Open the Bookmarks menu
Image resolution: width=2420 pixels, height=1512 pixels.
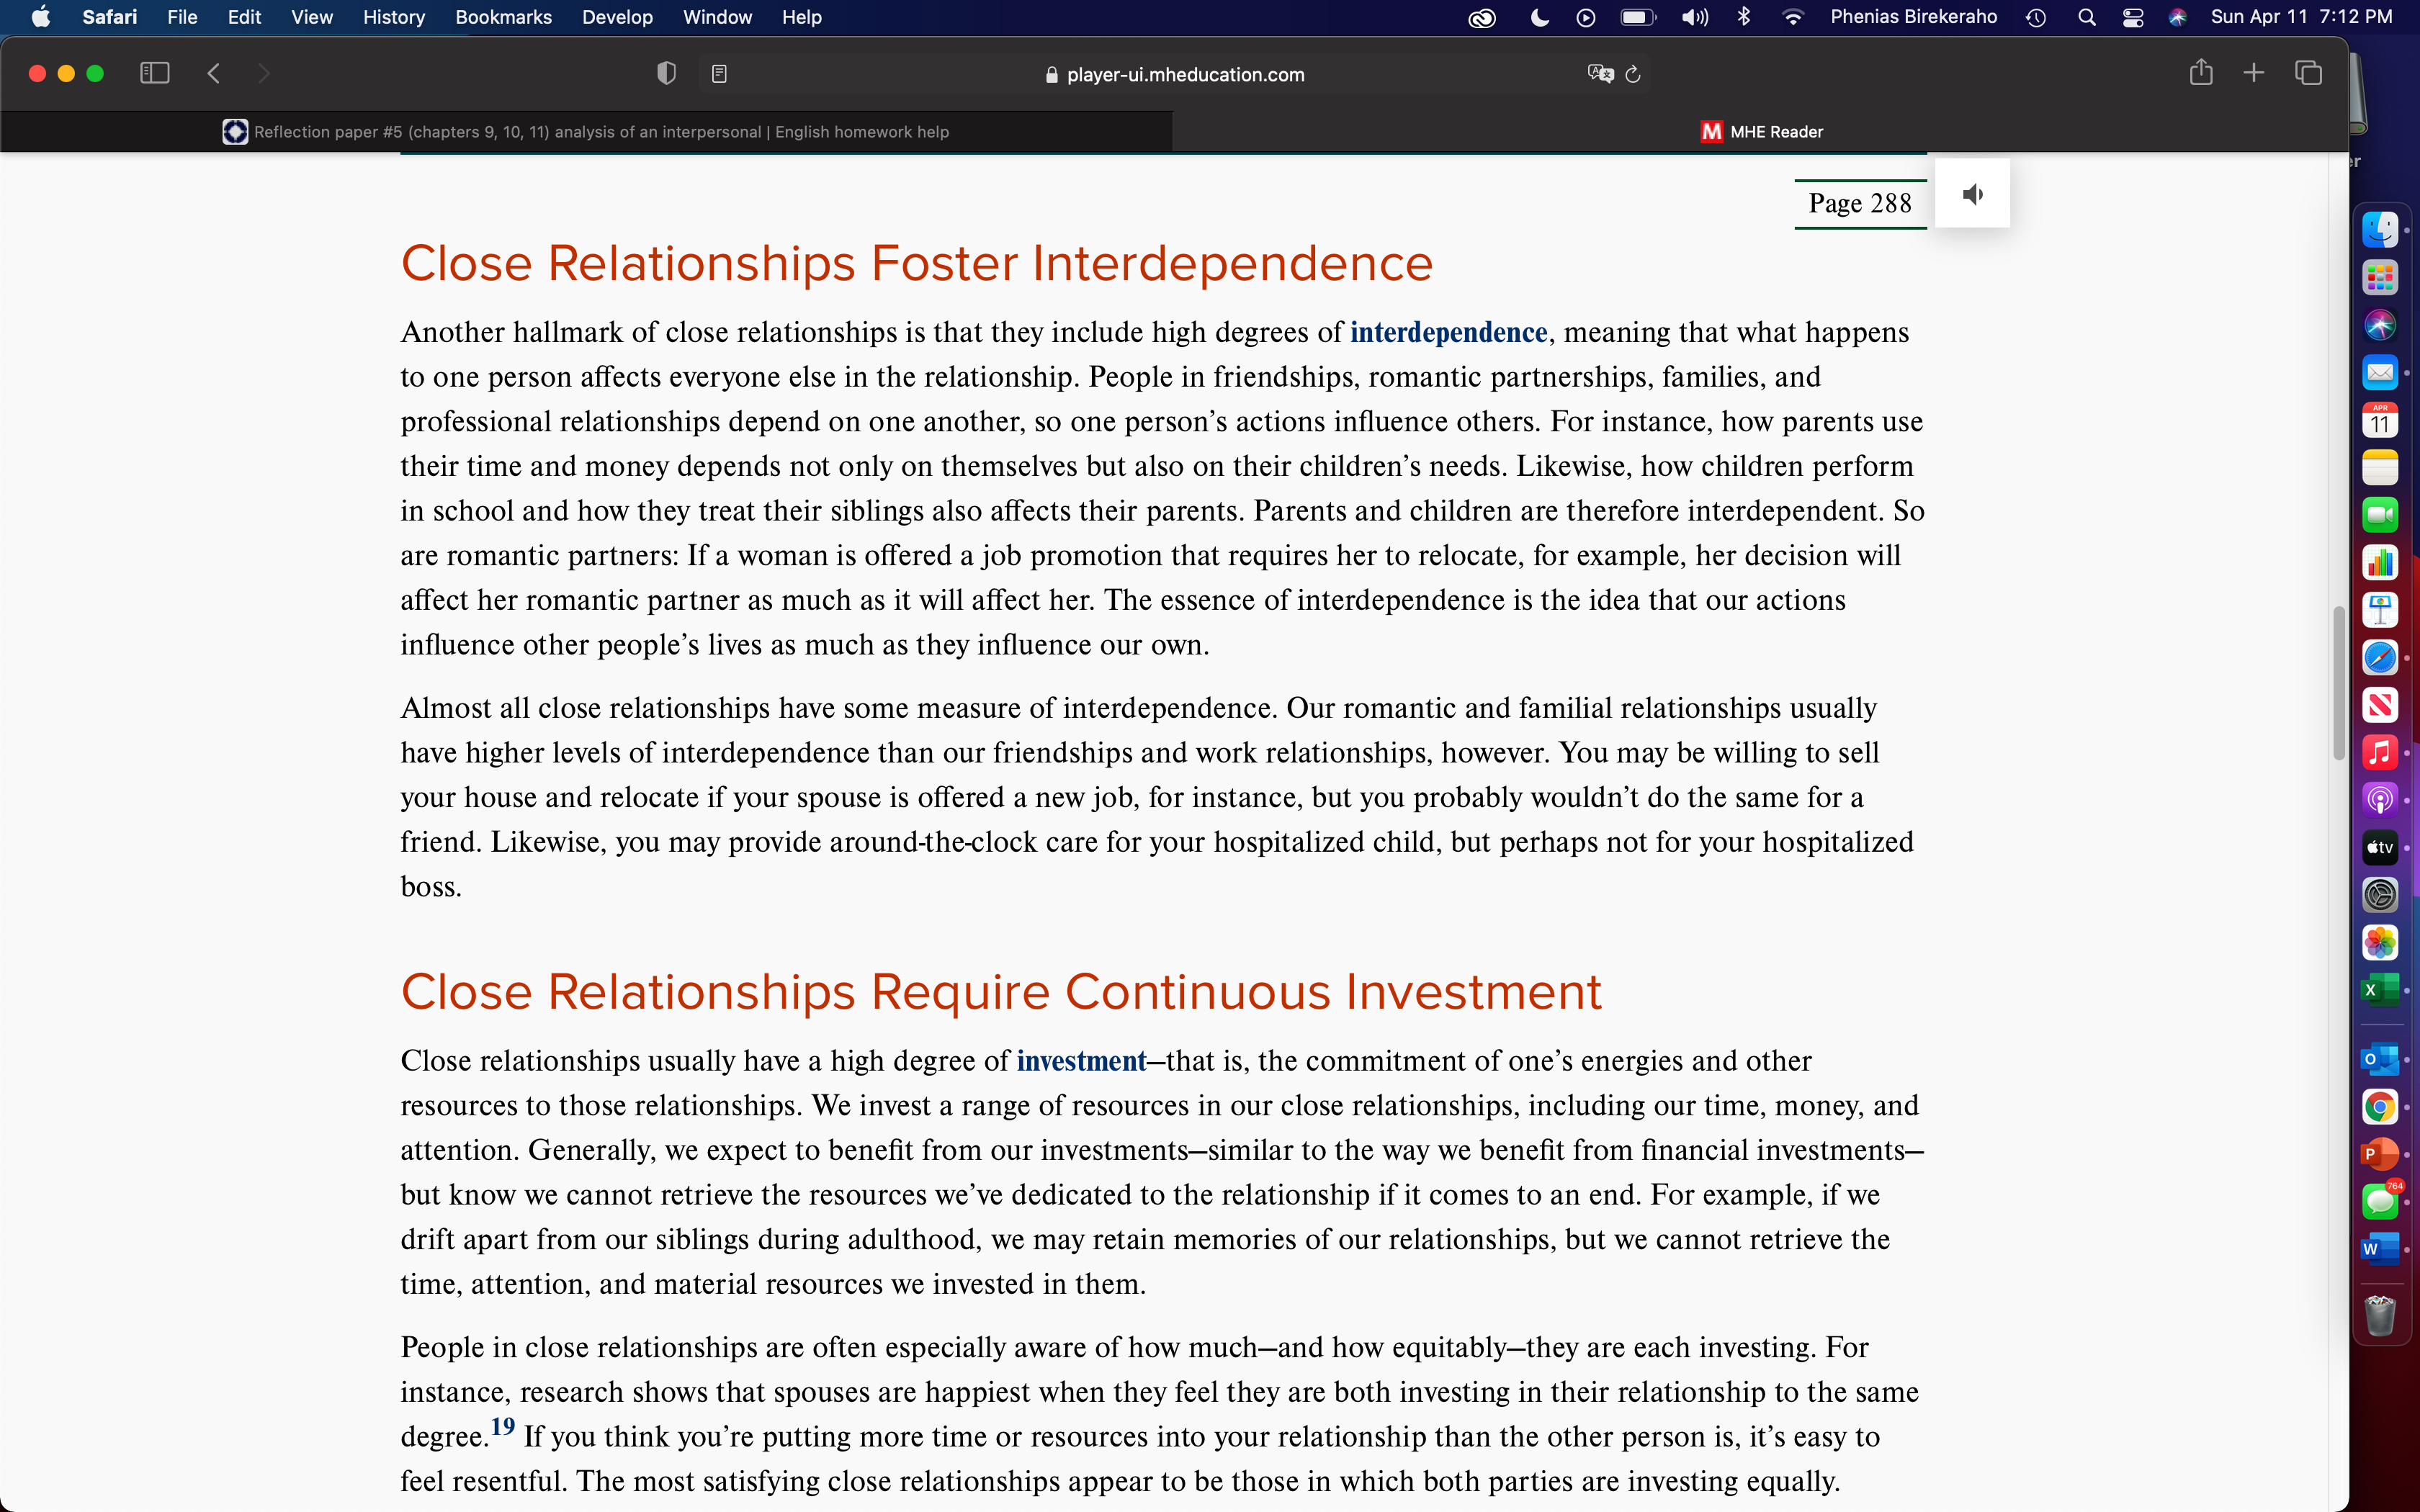click(503, 17)
